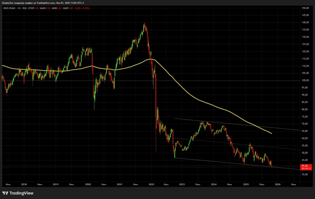Click the 2025 label on the time axis
The image size is (315, 199).
(x=246, y=184)
